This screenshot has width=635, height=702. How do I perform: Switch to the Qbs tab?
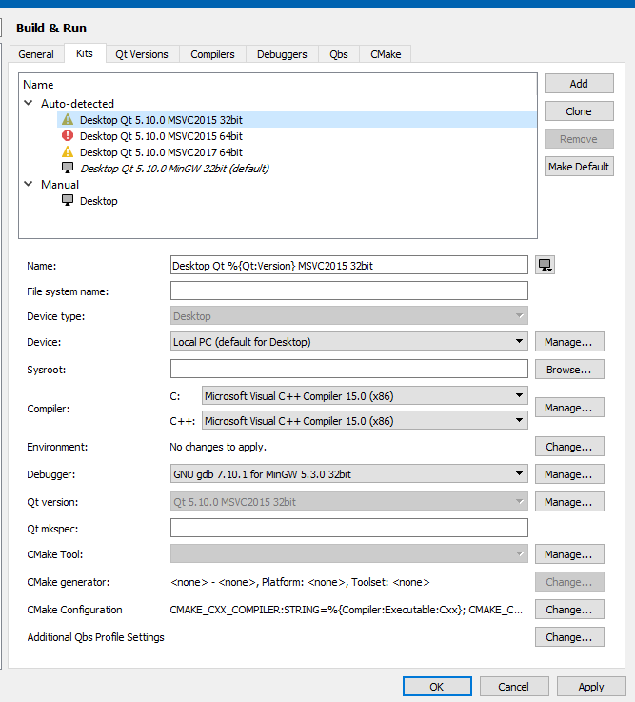[339, 54]
